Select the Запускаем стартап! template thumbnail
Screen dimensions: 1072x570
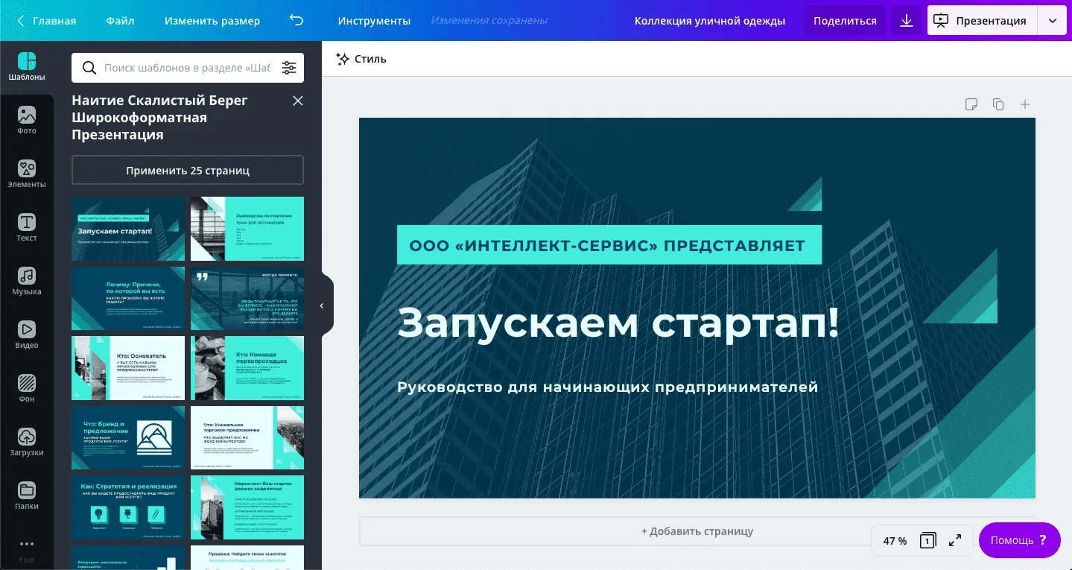pyautogui.click(x=128, y=229)
